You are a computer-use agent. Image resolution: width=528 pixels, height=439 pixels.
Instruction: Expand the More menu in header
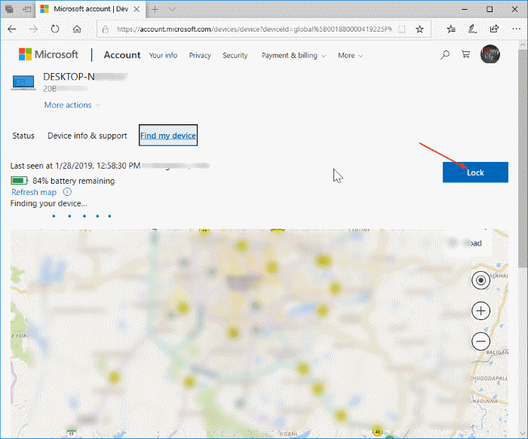[x=350, y=56]
